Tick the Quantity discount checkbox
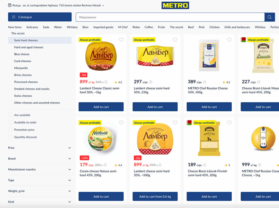The height and width of the screenshot is (208, 279). point(10,137)
